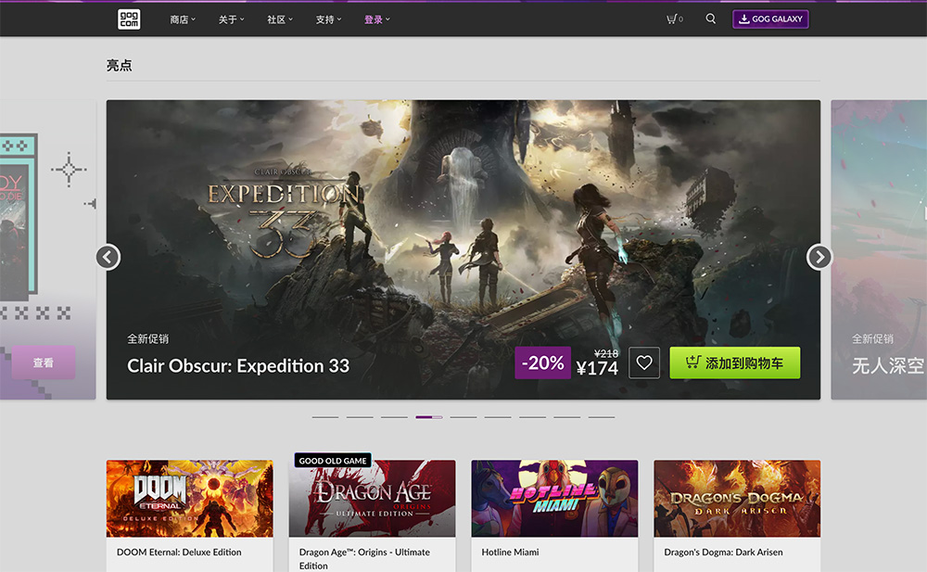927x572 pixels.
Task: Click 添加到购物车 add to cart button
Action: tap(735, 362)
